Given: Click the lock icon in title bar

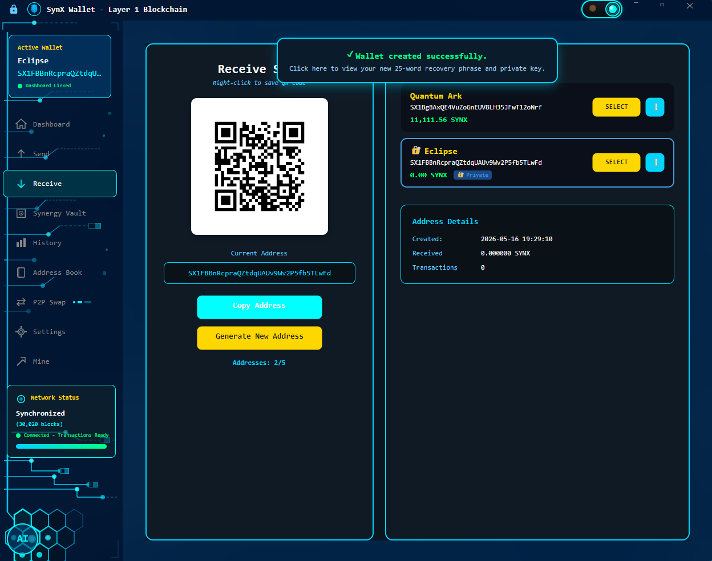Looking at the screenshot, I should coord(14,9).
